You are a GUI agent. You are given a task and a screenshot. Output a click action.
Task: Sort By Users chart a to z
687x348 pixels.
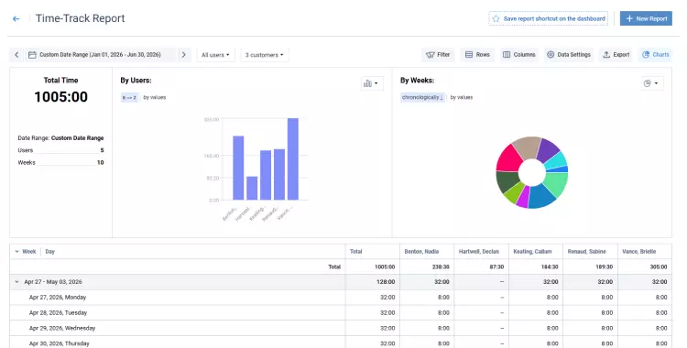pos(129,97)
